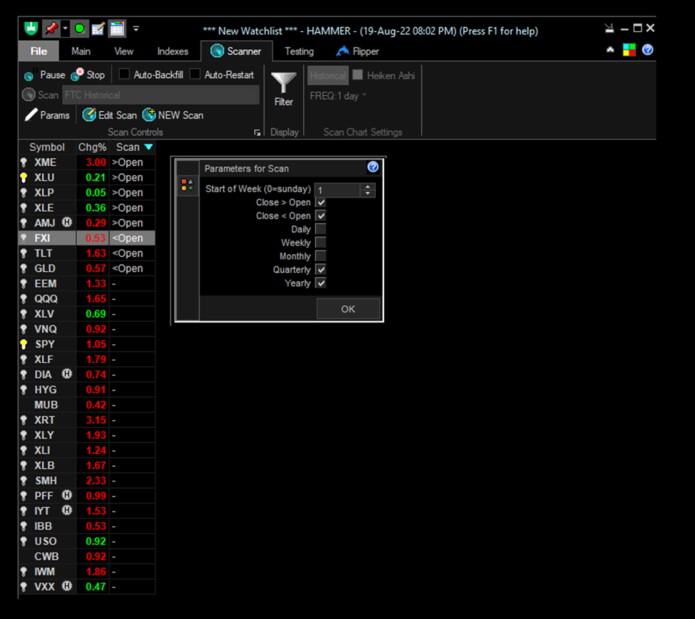695x619 pixels.
Task: Click the yellow bulb icon beside SPY
Action: 24,345
